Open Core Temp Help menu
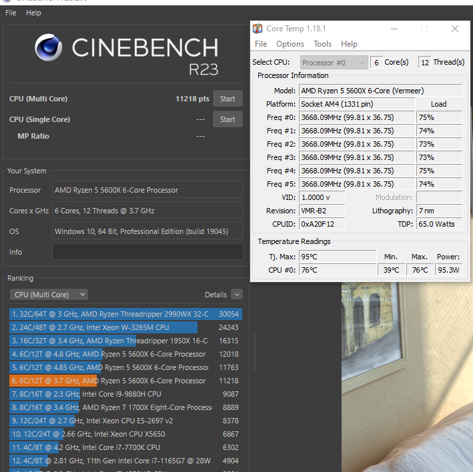Image resolution: width=473 pixels, height=472 pixels. (x=349, y=44)
